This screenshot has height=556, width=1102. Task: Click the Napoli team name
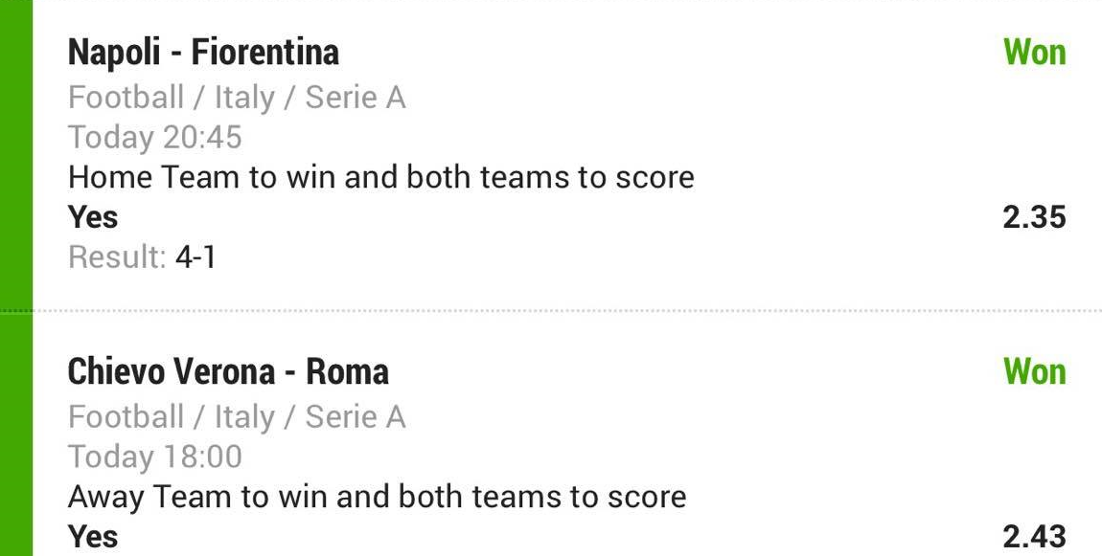[x=114, y=52]
